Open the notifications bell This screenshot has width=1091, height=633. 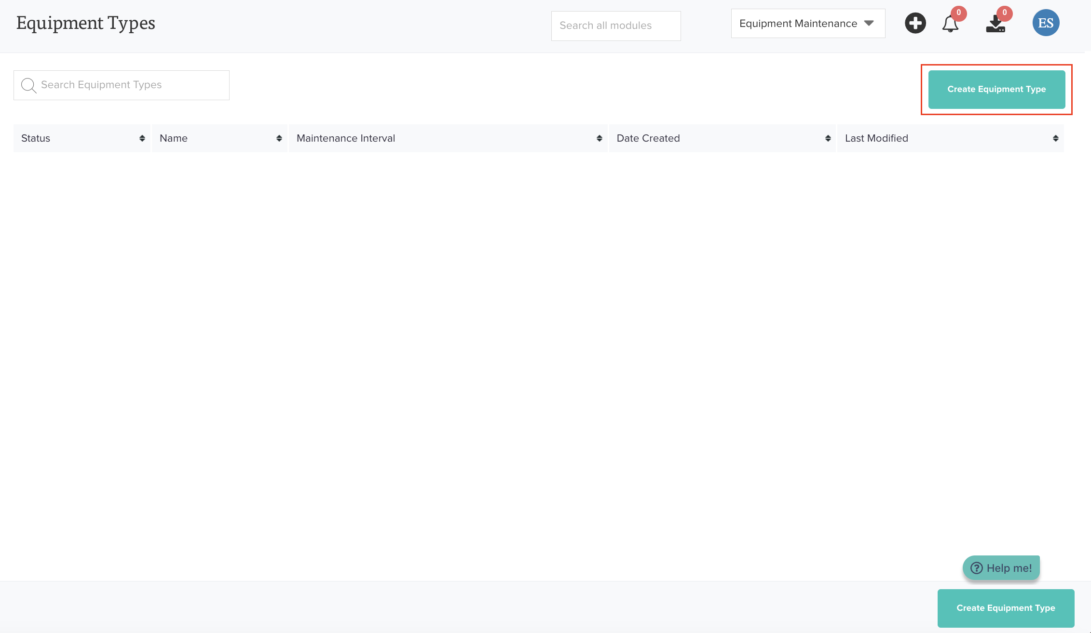tap(950, 24)
